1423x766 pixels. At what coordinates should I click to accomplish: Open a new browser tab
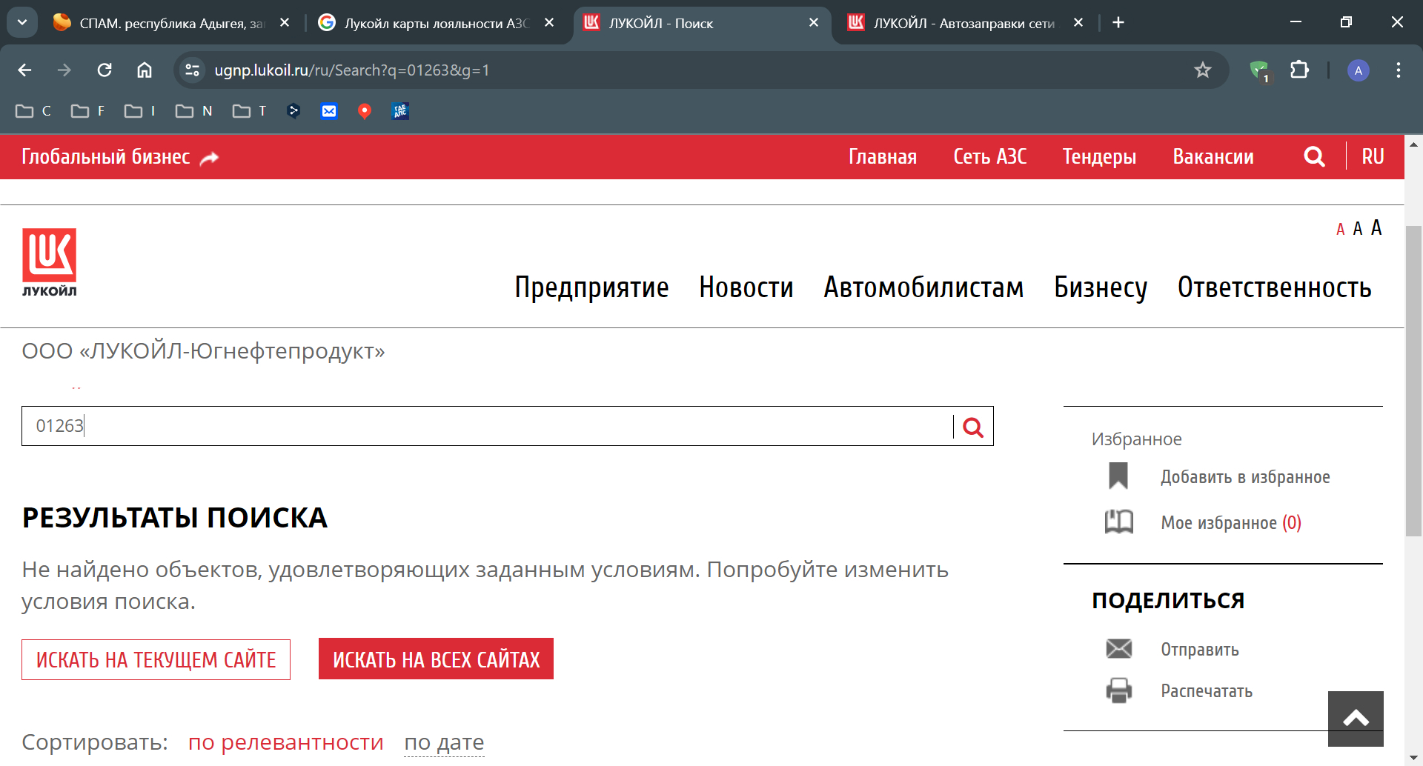pyautogui.click(x=1118, y=23)
